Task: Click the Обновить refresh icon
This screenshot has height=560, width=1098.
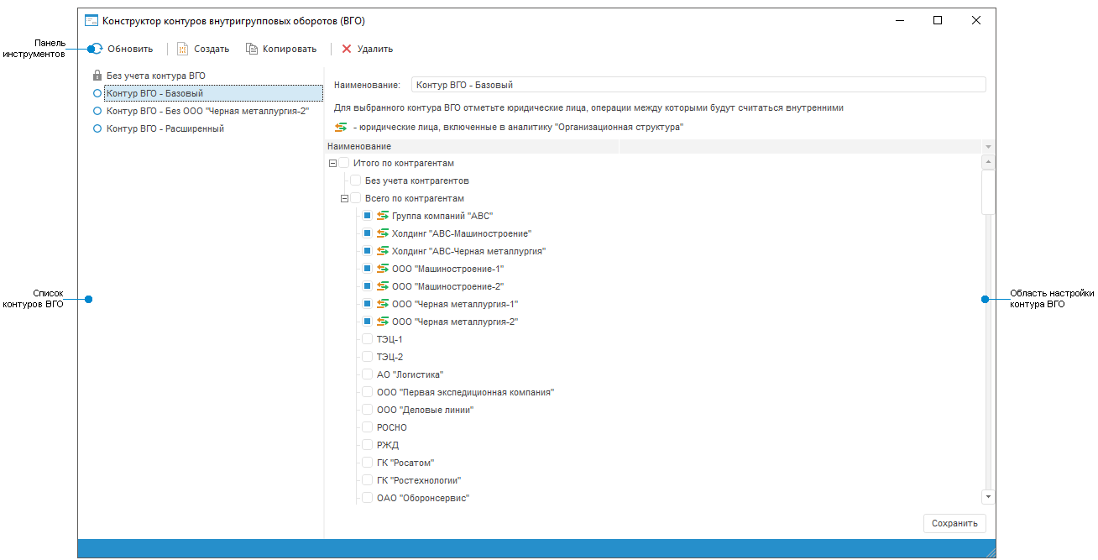Action: tap(97, 49)
